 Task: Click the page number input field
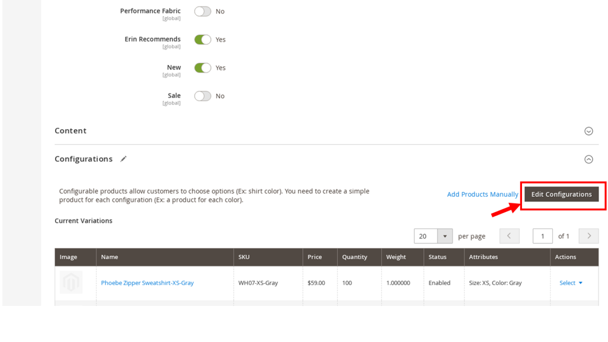coord(542,236)
